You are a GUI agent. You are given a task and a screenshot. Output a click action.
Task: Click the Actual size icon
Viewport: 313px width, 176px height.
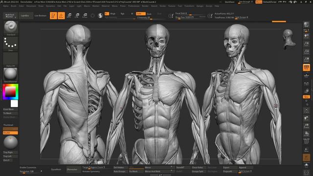307,52
